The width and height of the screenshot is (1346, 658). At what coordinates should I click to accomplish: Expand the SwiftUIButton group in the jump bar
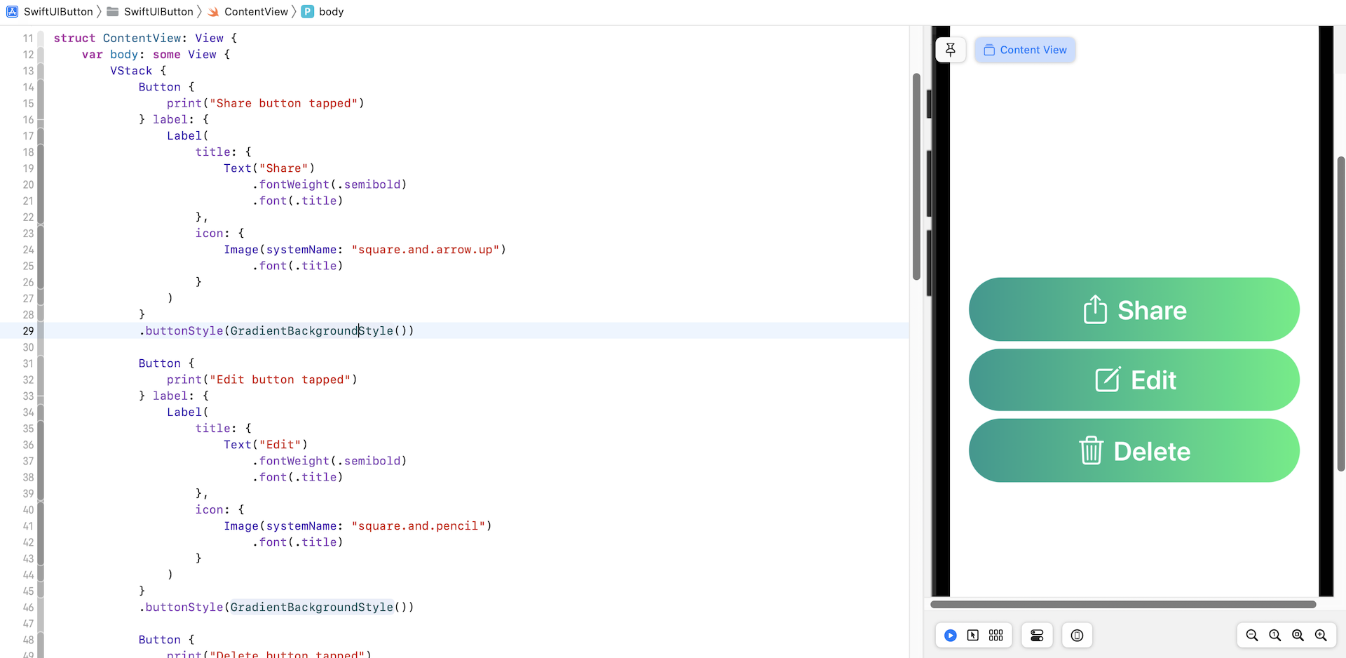[158, 11]
